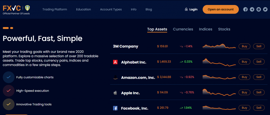
Task: Switch to the Currencies tab
Action: pyautogui.click(x=183, y=29)
